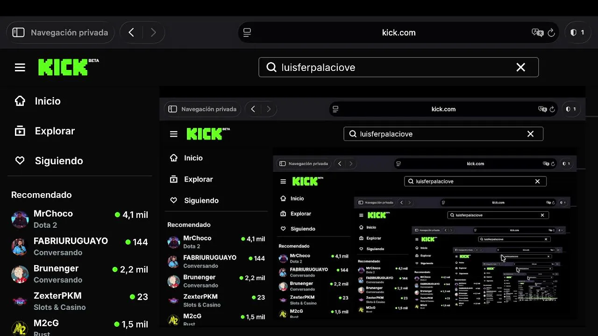Screen dimensions: 598x336
Task: Click the forward arrow in the first nested copy
Action: tap(269, 109)
